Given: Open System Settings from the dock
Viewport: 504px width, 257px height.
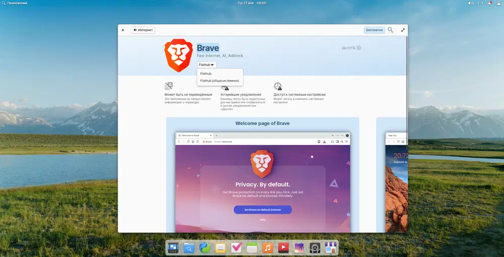Looking at the screenshot, I should [315, 247].
